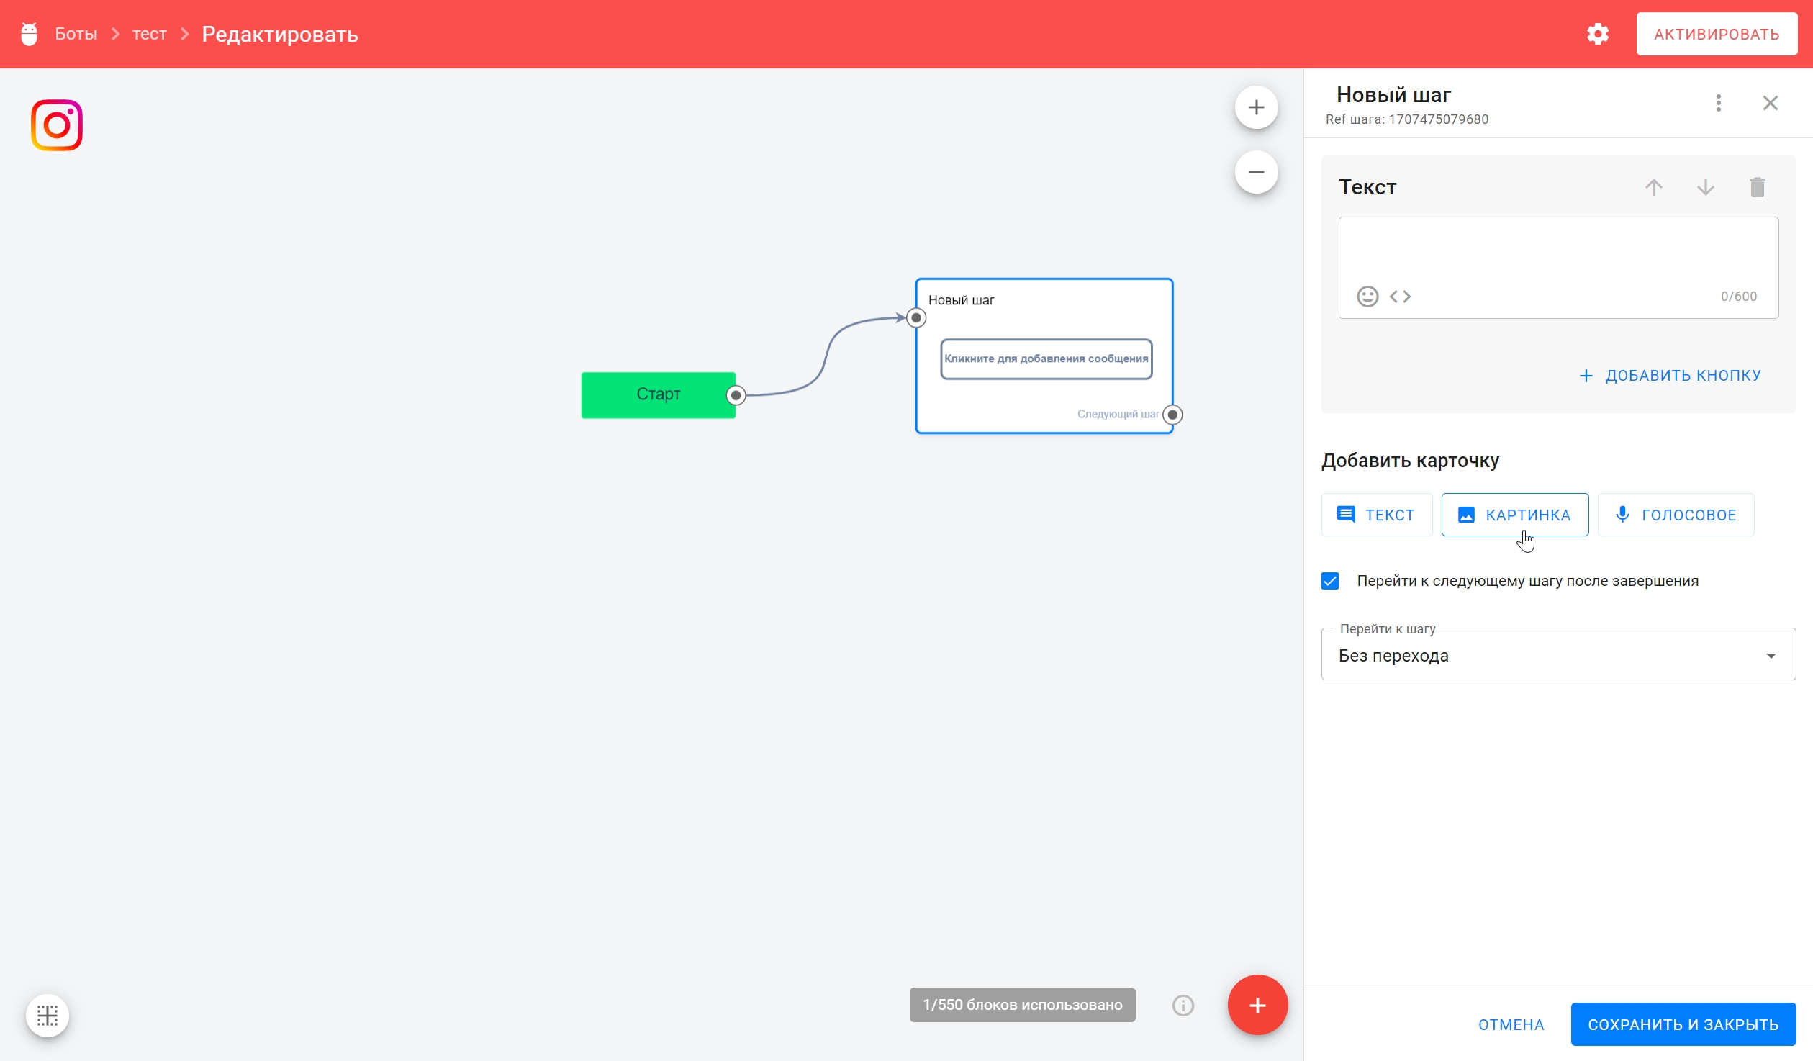
Task: Click the canvas zoom in button
Action: point(1256,108)
